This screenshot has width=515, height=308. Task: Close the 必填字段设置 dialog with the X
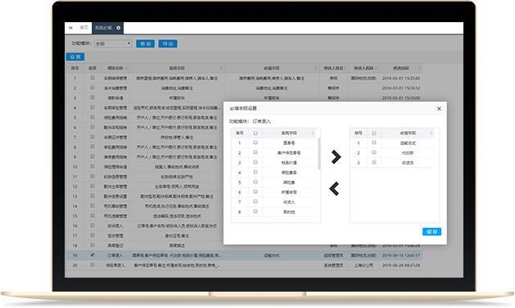(439, 108)
